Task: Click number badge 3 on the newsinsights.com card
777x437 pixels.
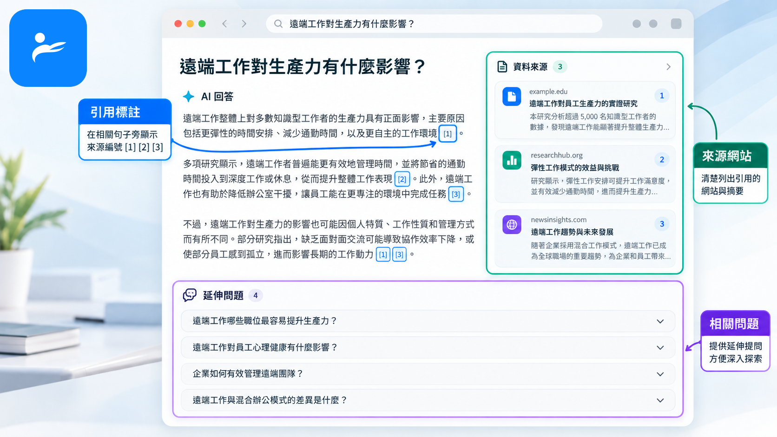Action: tap(662, 224)
